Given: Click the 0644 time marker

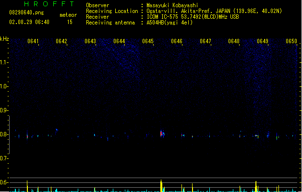Looking at the screenshot, I should [119, 41].
